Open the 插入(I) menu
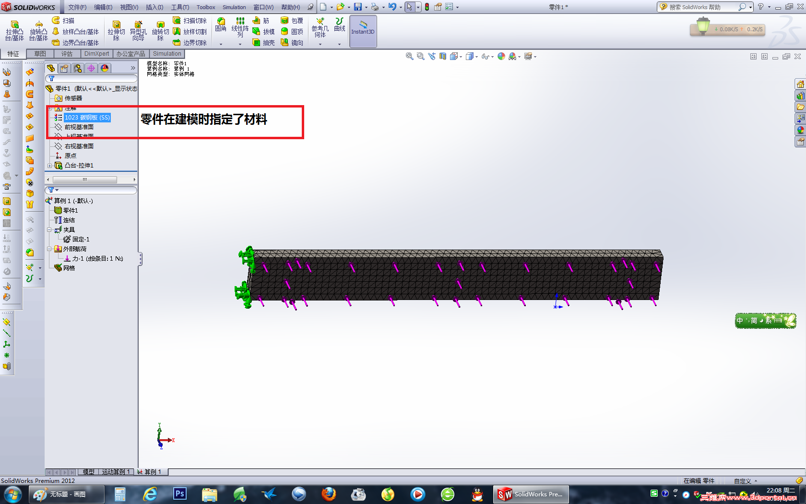 (154, 7)
